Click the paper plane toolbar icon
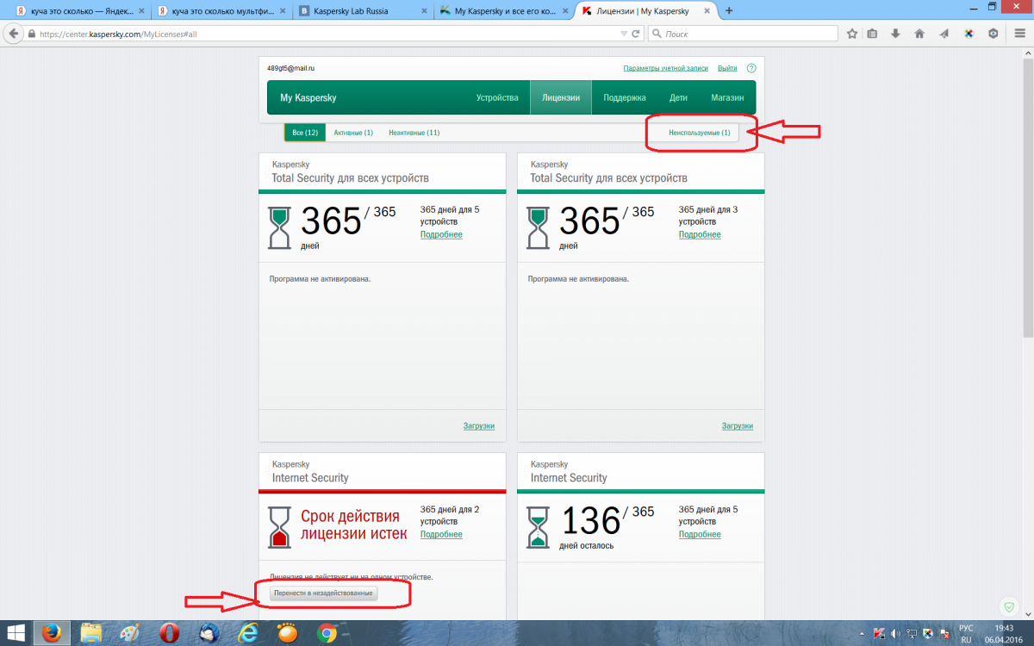1034x646 pixels. coord(944,34)
